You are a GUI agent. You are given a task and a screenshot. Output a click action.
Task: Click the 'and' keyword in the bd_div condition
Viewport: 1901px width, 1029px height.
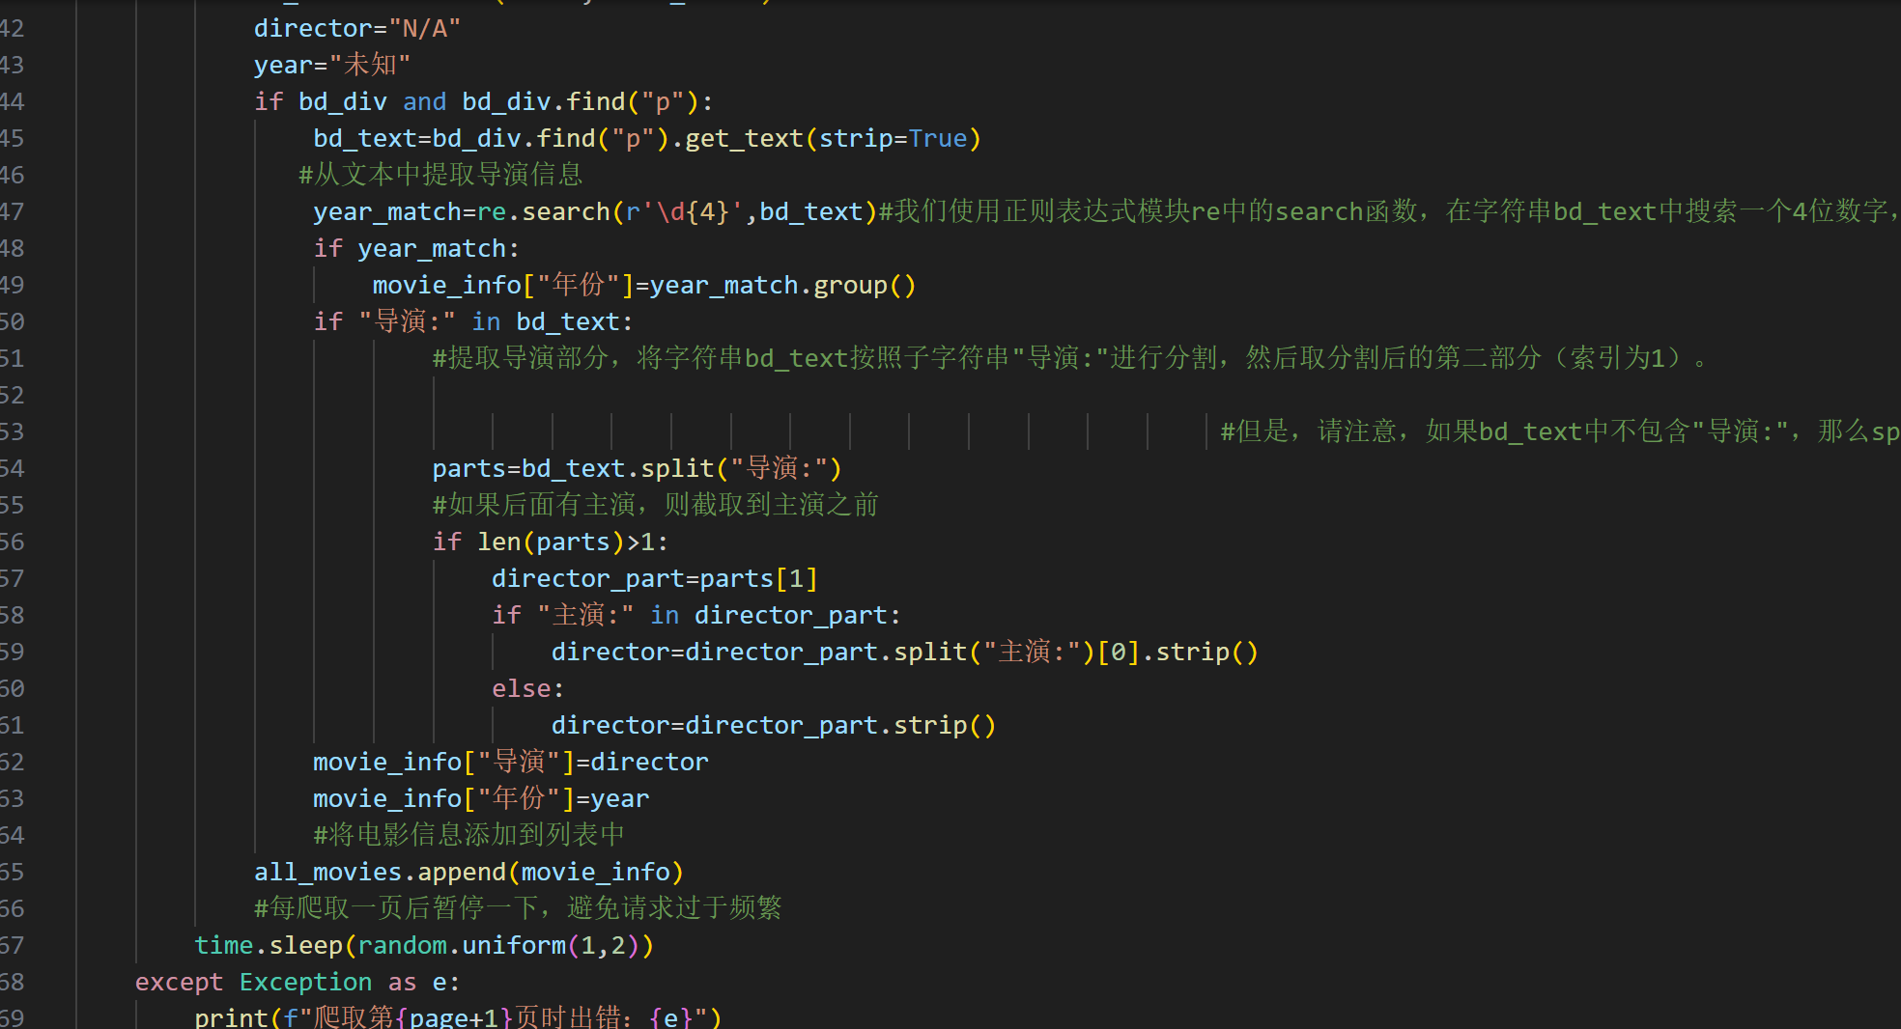424,102
